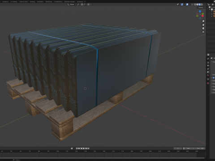Image resolution: width=215 pixels, height=161 pixels.
Task: Open the pivot point dropdown
Action: (x=78, y=4)
